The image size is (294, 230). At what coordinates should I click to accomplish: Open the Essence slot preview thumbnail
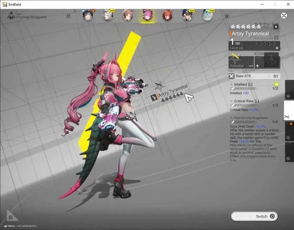tap(271, 60)
